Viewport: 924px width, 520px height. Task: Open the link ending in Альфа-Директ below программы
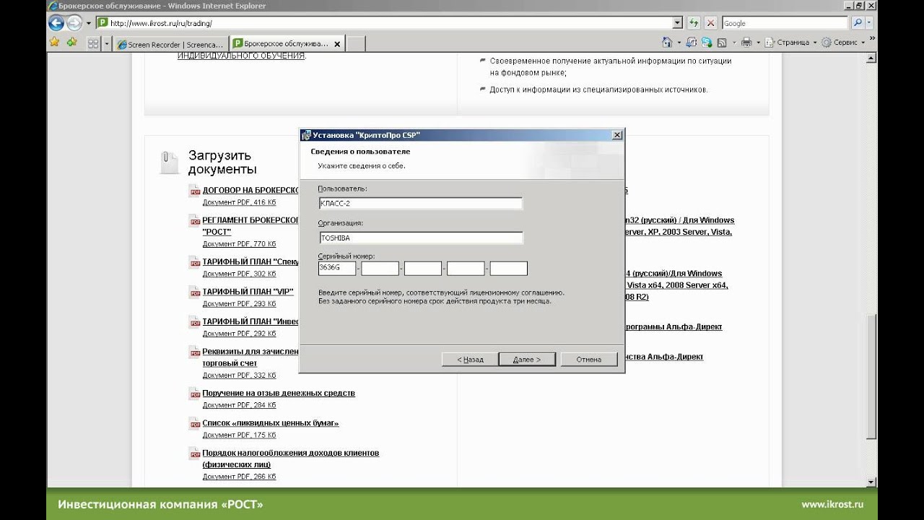[x=664, y=357]
